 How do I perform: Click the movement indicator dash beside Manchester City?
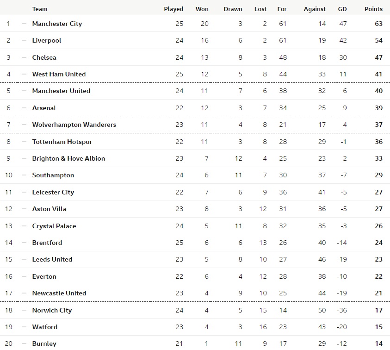click(x=24, y=24)
